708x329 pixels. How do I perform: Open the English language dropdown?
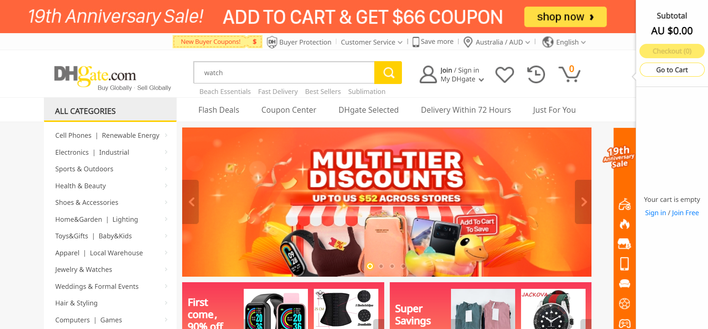point(564,42)
